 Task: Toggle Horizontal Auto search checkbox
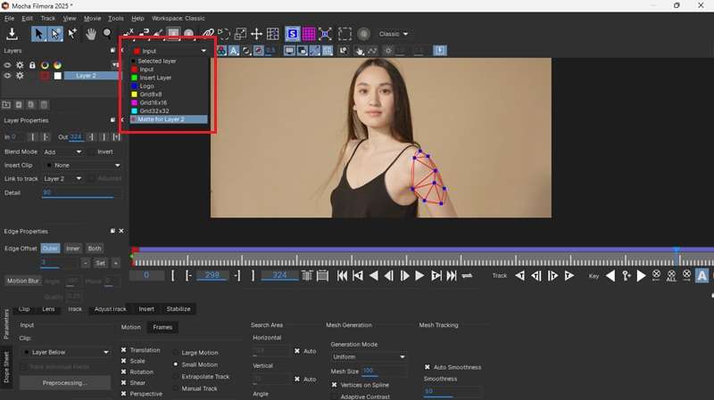[x=297, y=351]
